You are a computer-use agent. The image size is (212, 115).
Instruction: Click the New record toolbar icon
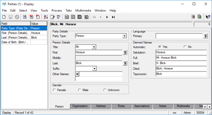tap(4, 17)
